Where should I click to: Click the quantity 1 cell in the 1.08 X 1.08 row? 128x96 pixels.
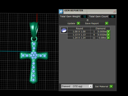94,31
